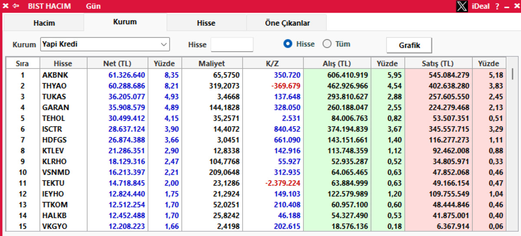Screen dimensions: 521x236
Task: Click the iDeal label in title bar
Action: point(481,6)
